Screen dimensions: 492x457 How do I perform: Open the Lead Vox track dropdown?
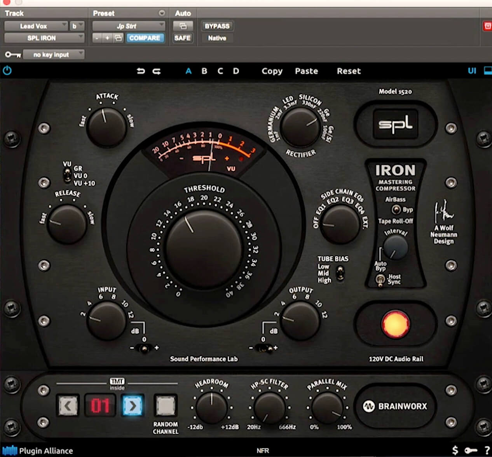(36, 26)
